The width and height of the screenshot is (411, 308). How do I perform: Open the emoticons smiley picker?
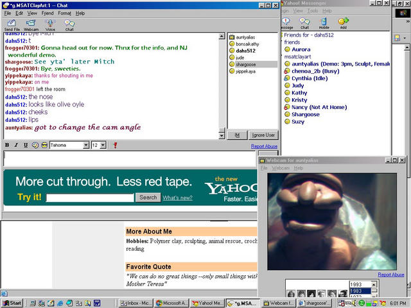(x=35, y=145)
